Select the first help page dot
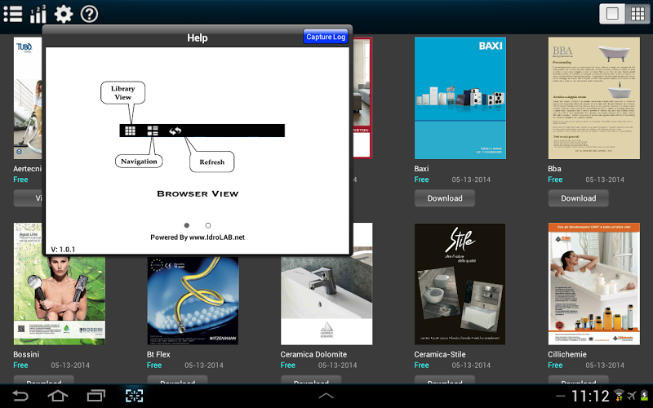Screen dimensions: 653x408 tap(187, 225)
